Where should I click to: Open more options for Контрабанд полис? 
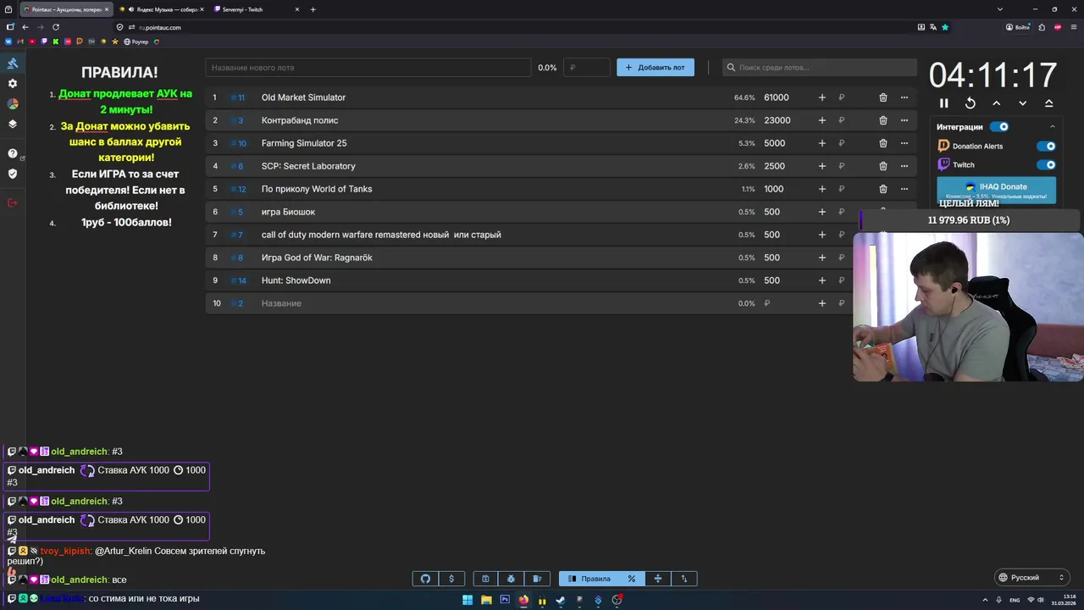coord(904,120)
